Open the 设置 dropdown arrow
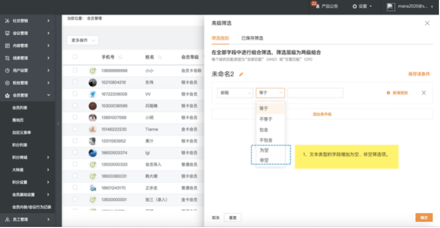The width and height of the screenshot is (440, 228). pos(371,6)
